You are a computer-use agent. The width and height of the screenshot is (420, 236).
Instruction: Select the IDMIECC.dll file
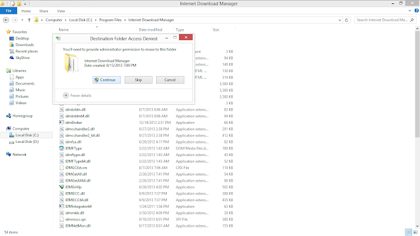click(x=75, y=193)
